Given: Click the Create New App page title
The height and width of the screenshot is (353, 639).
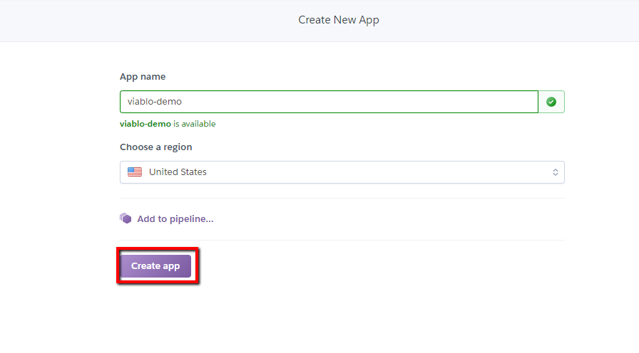Looking at the screenshot, I should coord(339,20).
